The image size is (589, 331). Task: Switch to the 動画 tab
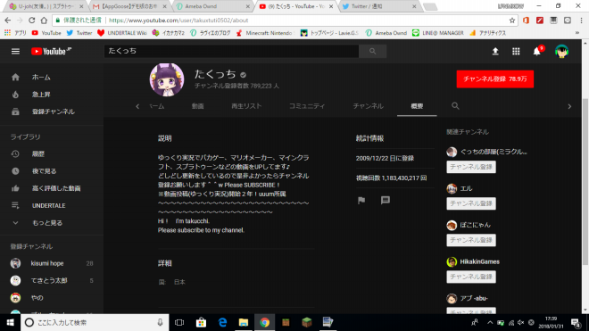tap(197, 106)
